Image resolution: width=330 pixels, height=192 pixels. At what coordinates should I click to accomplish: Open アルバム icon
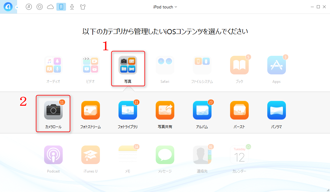pos(202,110)
